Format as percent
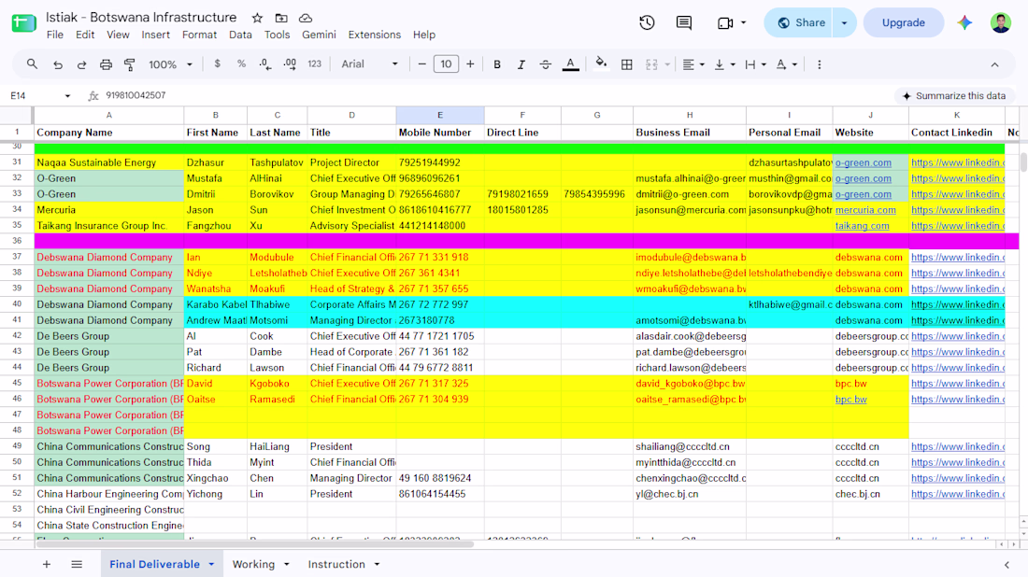The image size is (1028, 577). click(241, 64)
